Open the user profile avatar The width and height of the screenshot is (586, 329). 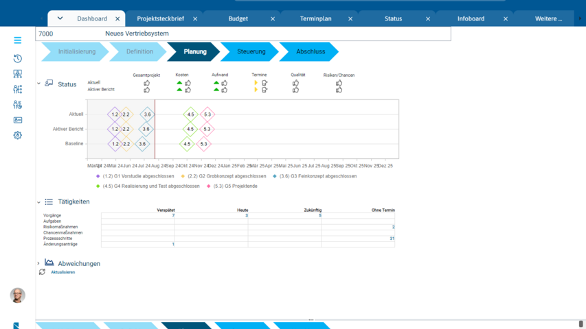[x=18, y=295]
